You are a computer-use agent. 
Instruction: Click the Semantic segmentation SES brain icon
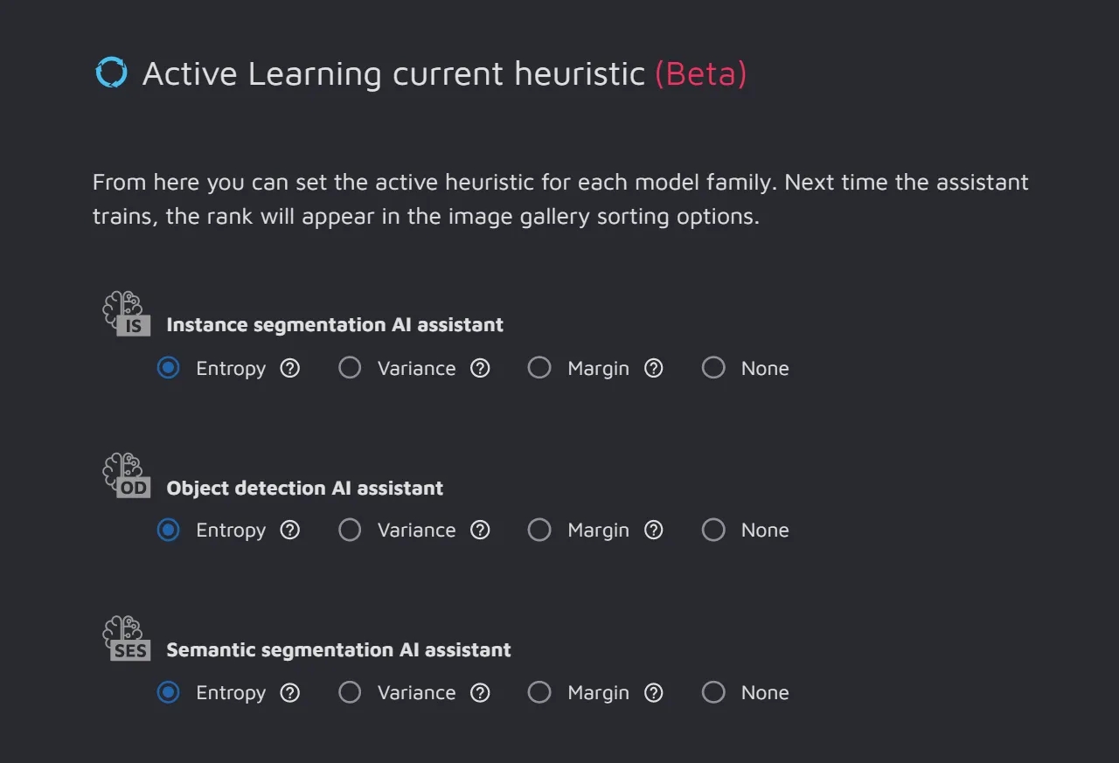click(x=126, y=639)
